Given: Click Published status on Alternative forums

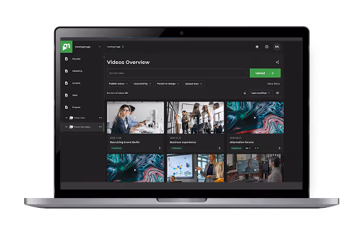Looking at the screenshot, I should pos(236,148).
